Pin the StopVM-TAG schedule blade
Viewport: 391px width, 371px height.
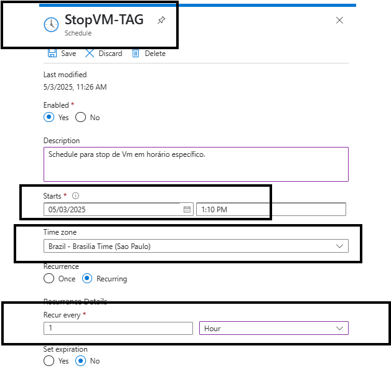(161, 21)
